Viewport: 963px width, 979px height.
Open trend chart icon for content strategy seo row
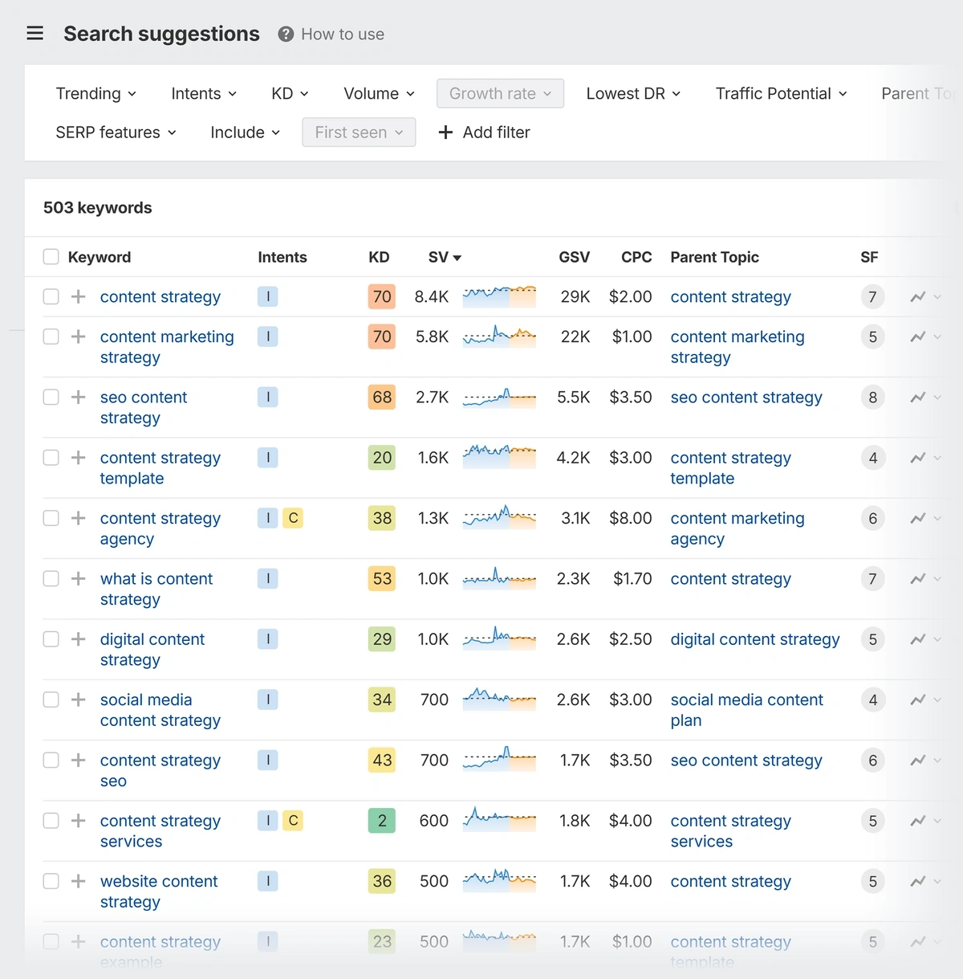(x=918, y=761)
